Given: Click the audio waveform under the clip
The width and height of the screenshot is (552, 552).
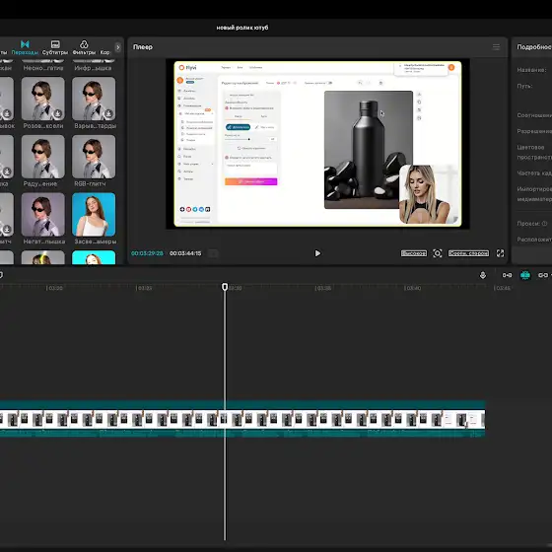Looking at the screenshot, I should point(242,434).
